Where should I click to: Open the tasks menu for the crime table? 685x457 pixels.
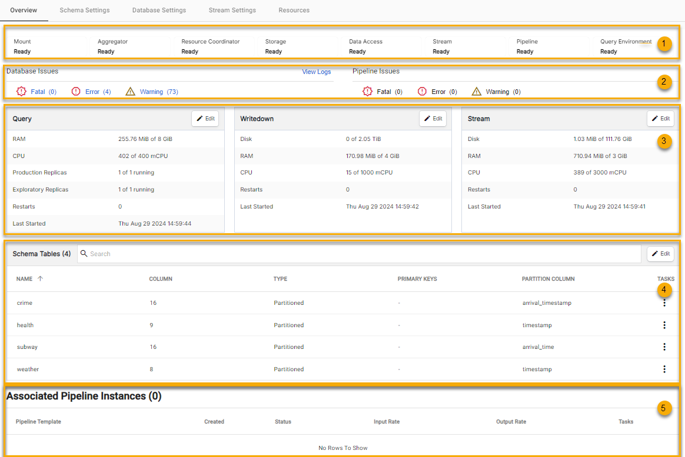pos(664,303)
